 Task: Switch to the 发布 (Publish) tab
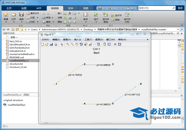tap(70, 8)
